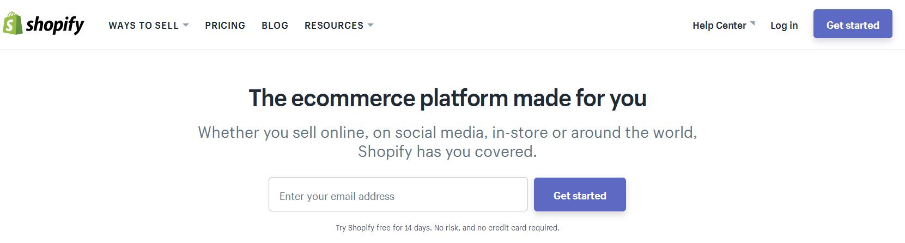Click the small arrow beside Help Center

[752, 23]
